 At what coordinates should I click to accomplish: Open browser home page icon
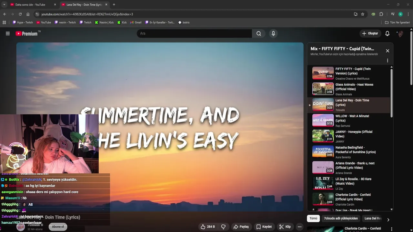coord(28,14)
